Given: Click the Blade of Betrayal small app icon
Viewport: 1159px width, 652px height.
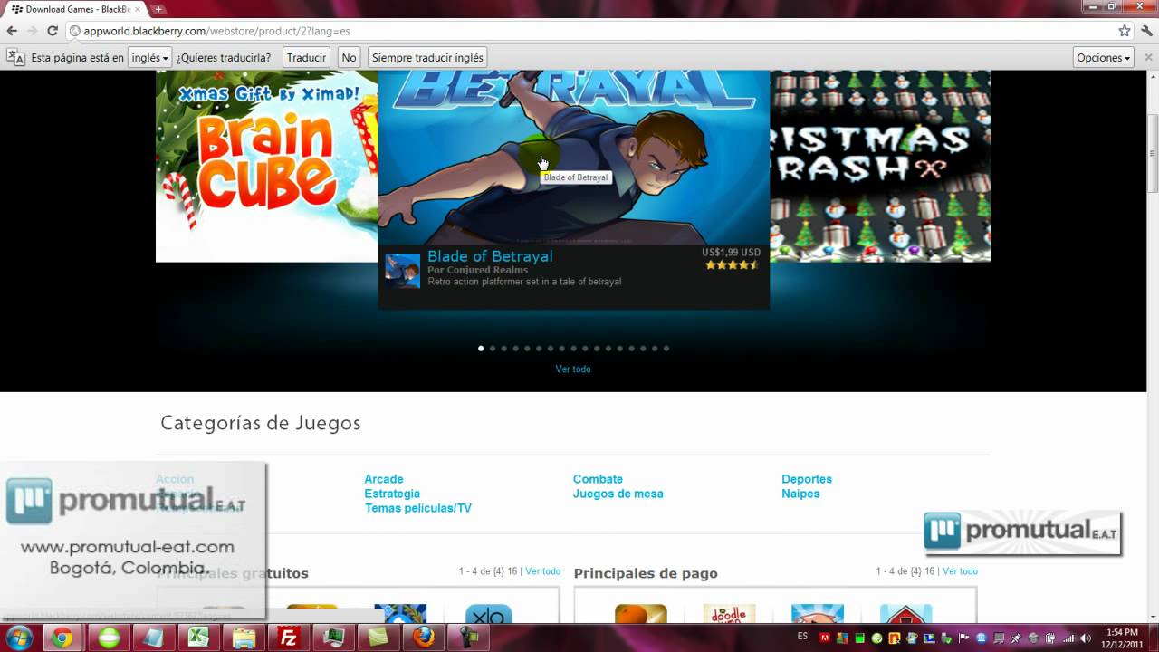Looking at the screenshot, I should point(403,271).
